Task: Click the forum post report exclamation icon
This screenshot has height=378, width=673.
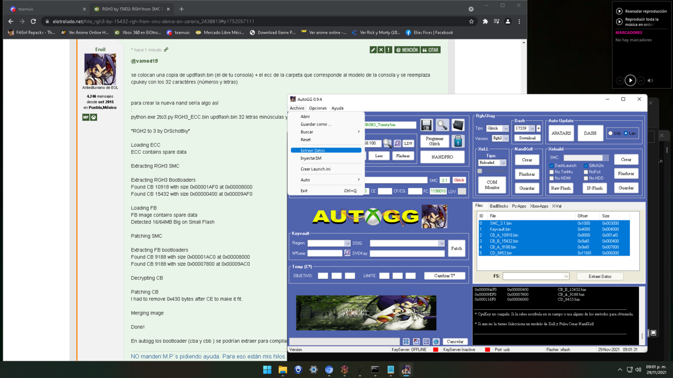Action: click(389, 50)
